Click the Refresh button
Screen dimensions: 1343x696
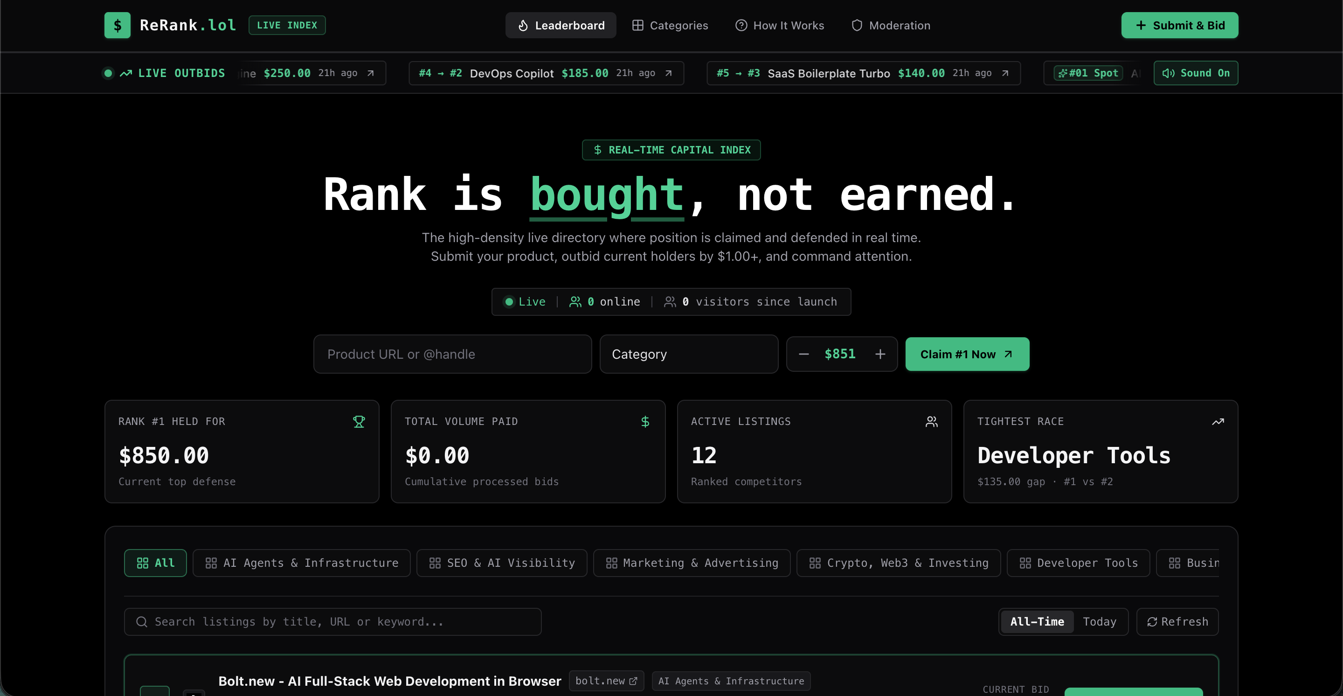(x=1177, y=621)
